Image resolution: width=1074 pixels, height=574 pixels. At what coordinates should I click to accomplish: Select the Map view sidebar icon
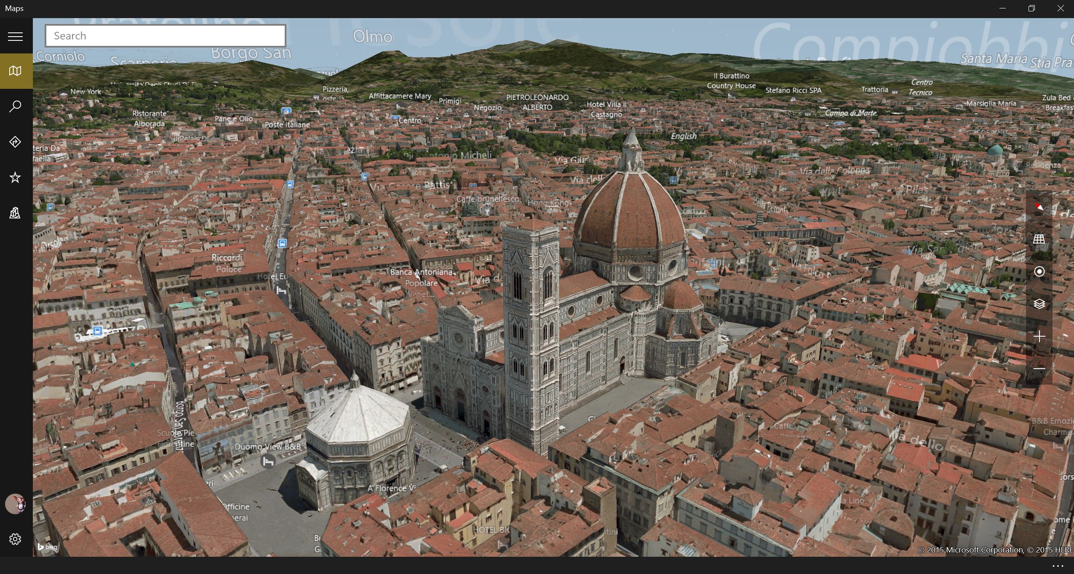tap(15, 71)
